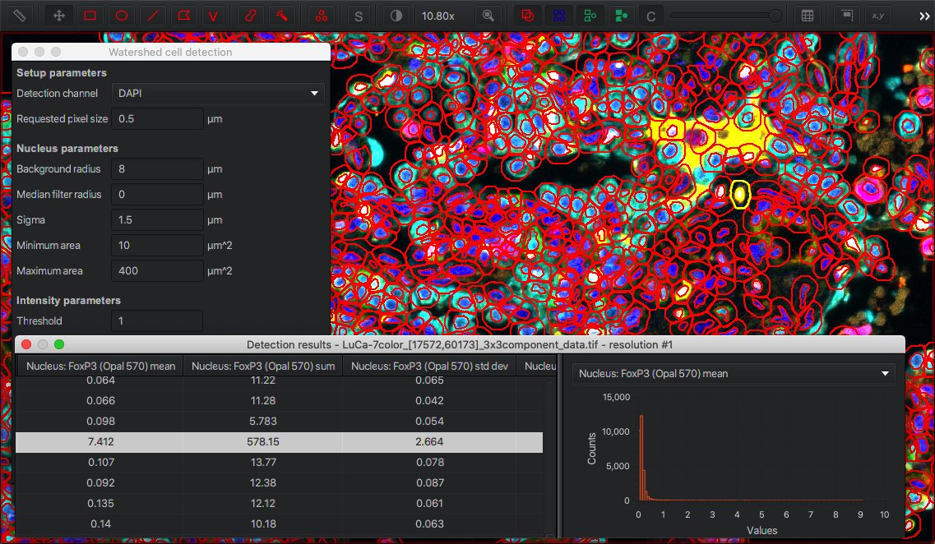Open the measurement table icon
This screenshot has width=935, height=544.
point(808,16)
